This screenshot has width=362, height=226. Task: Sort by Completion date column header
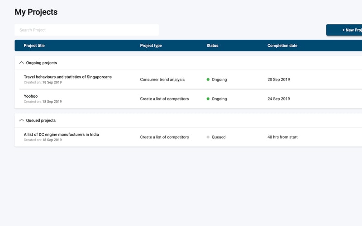click(x=282, y=46)
